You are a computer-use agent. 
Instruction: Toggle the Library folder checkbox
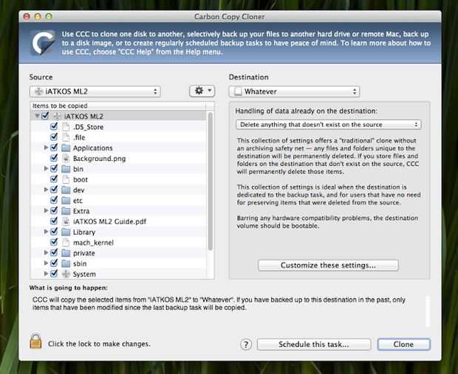click(54, 231)
